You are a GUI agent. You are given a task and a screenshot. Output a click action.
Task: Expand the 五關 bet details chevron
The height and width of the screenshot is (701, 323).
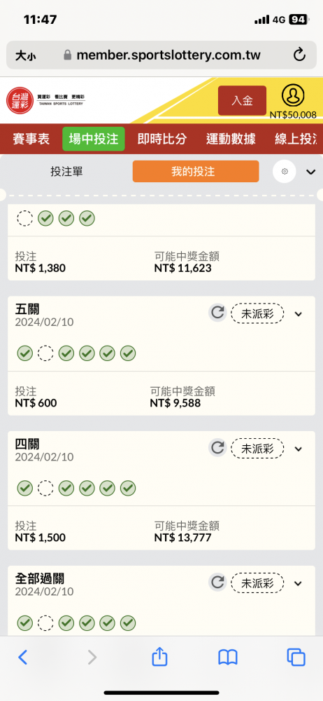pos(299,314)
